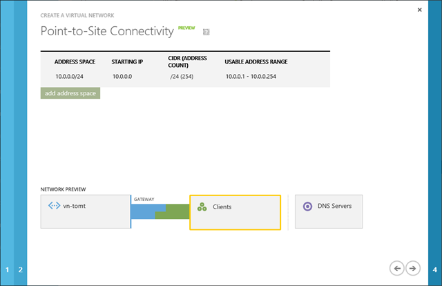This screenshot has height=286, width=442.
Task: Click the starting IP 10.0.0.0 field
Action: pos(122,77)
